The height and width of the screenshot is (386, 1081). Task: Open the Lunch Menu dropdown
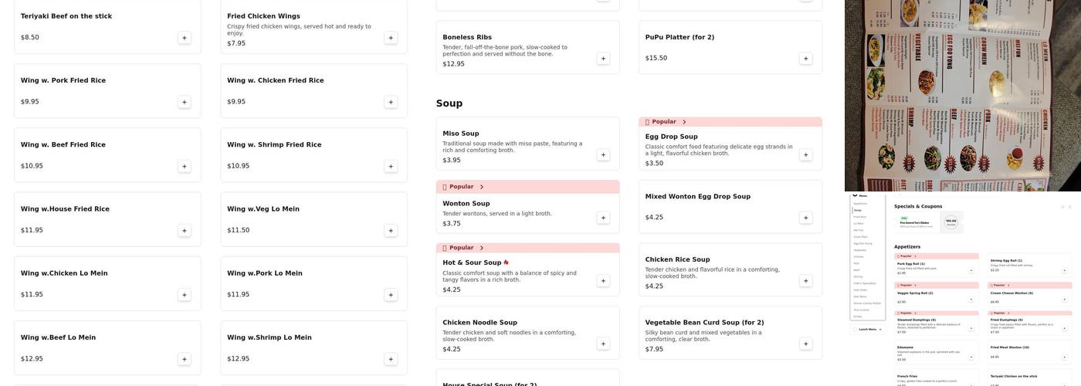[x=869, y=330]
